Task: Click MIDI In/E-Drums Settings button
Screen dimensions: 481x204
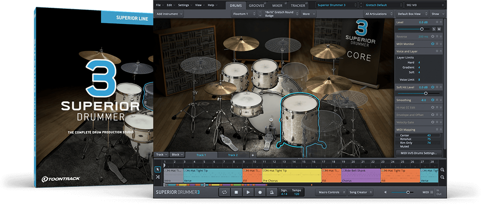Action: 419,153
